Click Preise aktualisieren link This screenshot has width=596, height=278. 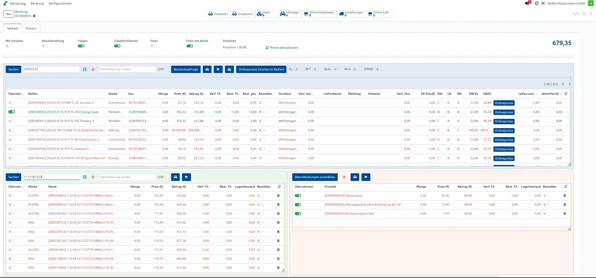pyautogui.click(x=284, y=48)
